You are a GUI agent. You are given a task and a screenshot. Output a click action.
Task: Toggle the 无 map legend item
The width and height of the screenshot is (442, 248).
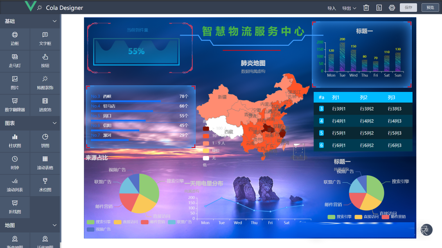(210, 158)
